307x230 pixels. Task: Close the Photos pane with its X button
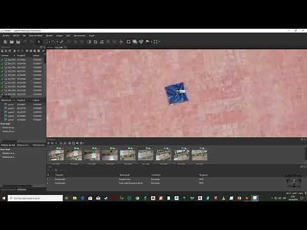(305, 139)
